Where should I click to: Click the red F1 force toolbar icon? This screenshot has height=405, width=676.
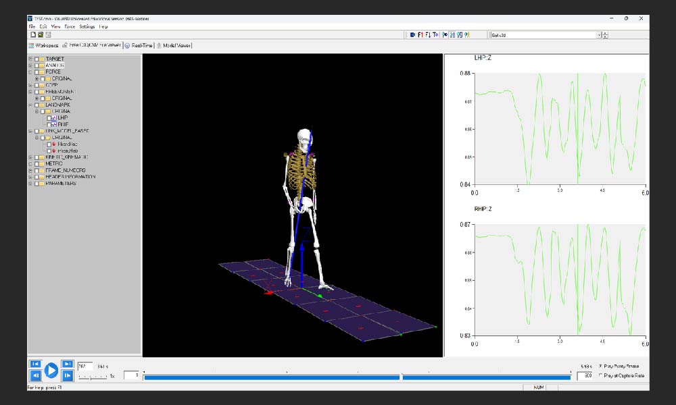[420, 35]
